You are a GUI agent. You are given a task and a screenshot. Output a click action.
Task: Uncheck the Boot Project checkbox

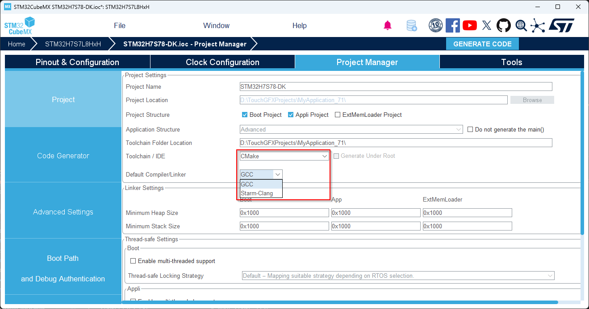click(245, 115)
